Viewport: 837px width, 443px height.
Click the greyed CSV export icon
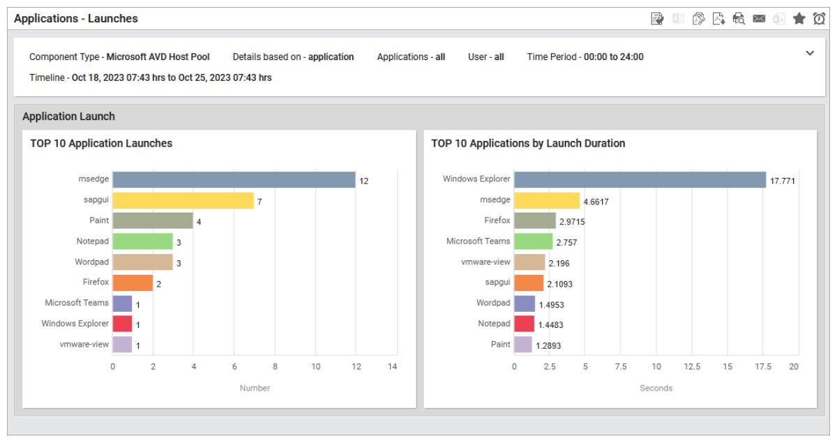point(779,19)
